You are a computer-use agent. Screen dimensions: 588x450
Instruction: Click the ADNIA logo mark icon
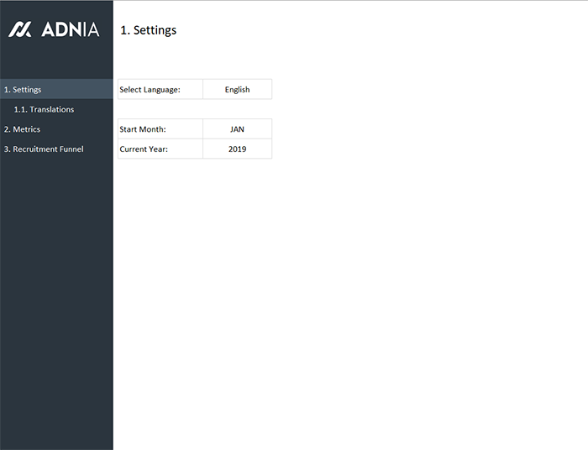pos(20,29)
